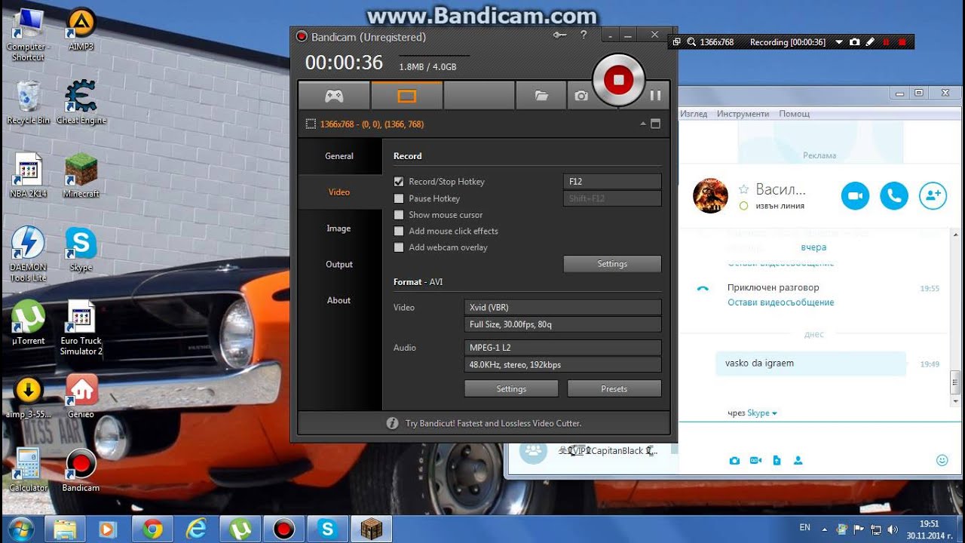The height and width of the screenshot is (543, 965).
Task: Click the full-screen icon on the resolution bar
Action: [655, 124]
